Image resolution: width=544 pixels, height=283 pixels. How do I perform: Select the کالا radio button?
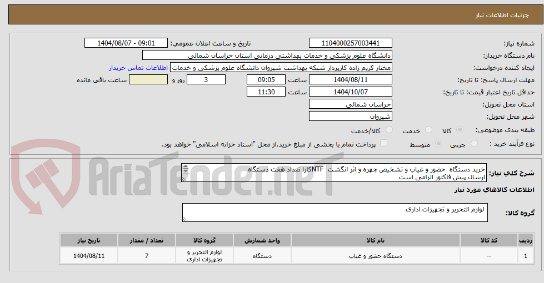pyautogui.click(x=460, y=130)
